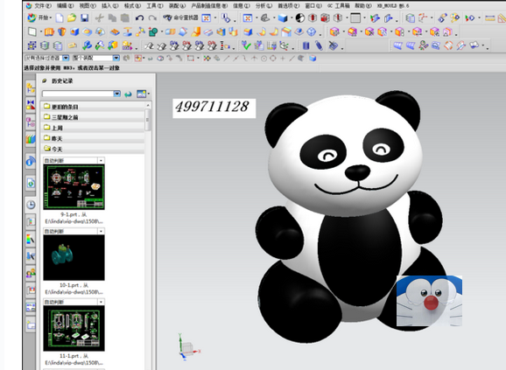The width and height of the screenshot is (506, 370).
Task: Save using the floppy disk icon
Action: tap(85, 18)
